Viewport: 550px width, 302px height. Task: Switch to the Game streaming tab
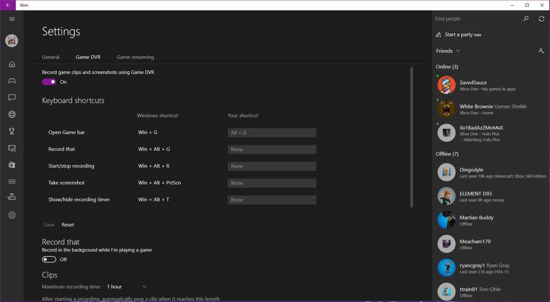tap(135, 57)
